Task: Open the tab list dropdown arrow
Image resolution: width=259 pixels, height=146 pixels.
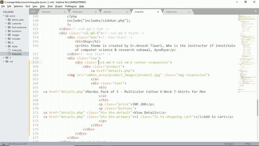Action: 255,11
